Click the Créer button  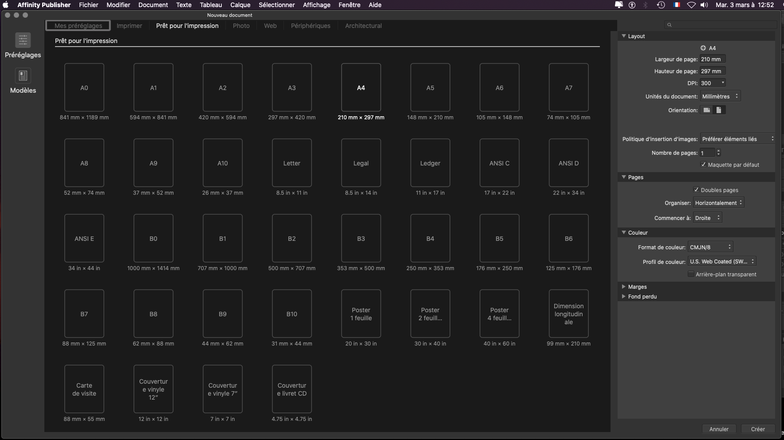coord(758,429)
